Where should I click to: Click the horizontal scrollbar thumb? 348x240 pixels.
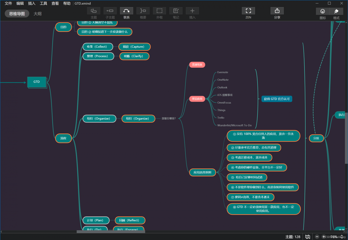pos(111,232)
